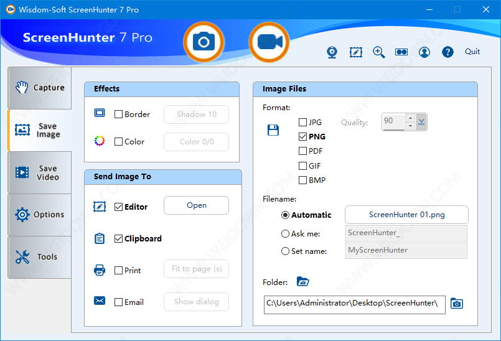The width and height of the screenshot is (501, 341).
Task: Minimize the ScreenHunter window
Action: [429, 9]
